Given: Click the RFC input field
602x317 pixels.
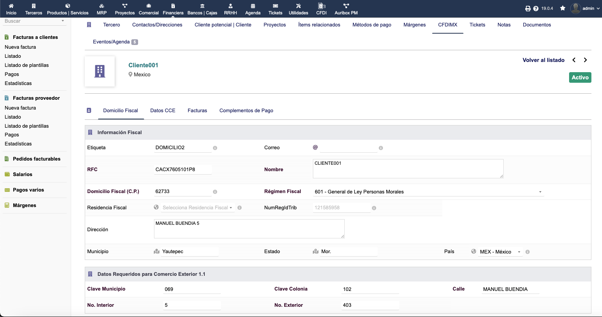Looking at the screenshot, I should (x=183, y=170).
